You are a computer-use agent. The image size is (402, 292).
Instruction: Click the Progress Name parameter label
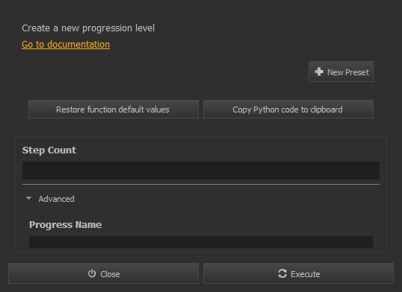click(x=65, y=225)
